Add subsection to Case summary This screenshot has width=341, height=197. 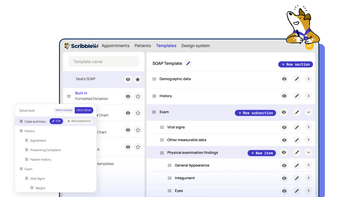tap(79, 121)
